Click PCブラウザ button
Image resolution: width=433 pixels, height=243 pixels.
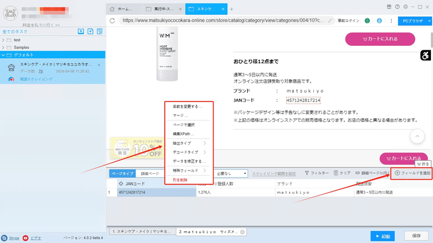click(x=412, y=21)
